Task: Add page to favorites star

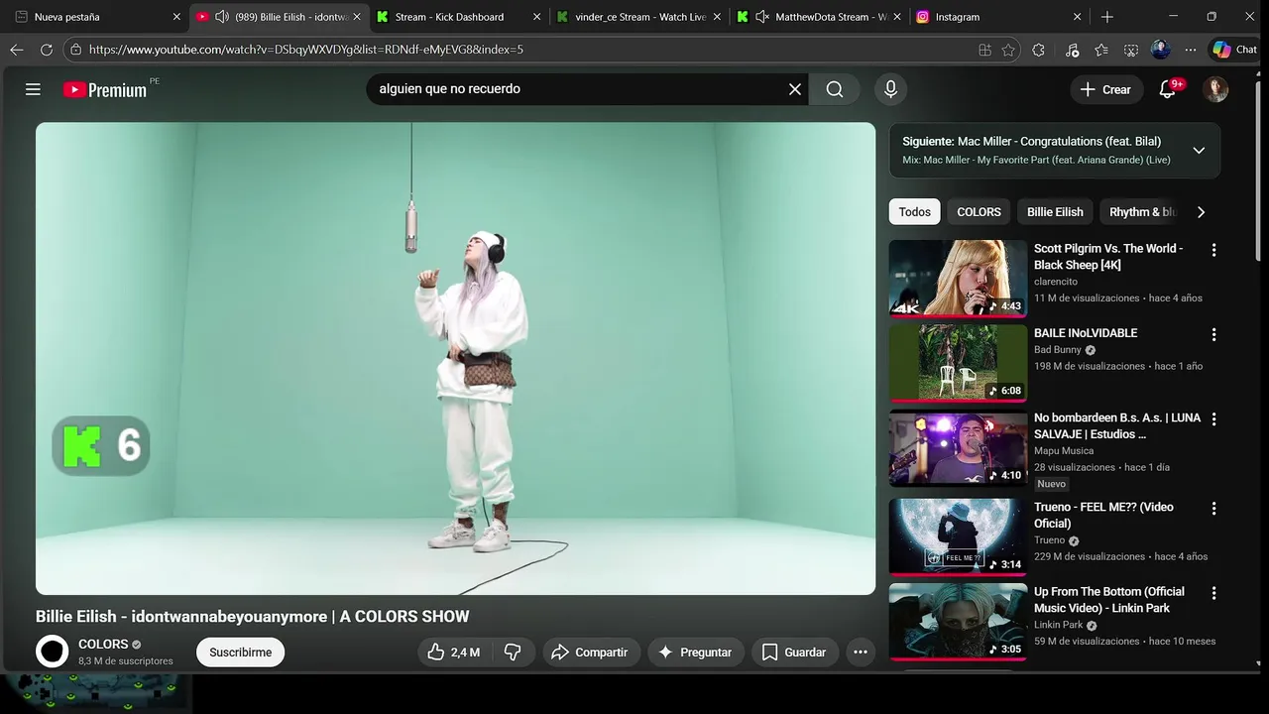Action: coord(1008,50)
